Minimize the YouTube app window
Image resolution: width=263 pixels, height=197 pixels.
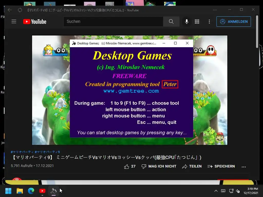coord(230,10)
